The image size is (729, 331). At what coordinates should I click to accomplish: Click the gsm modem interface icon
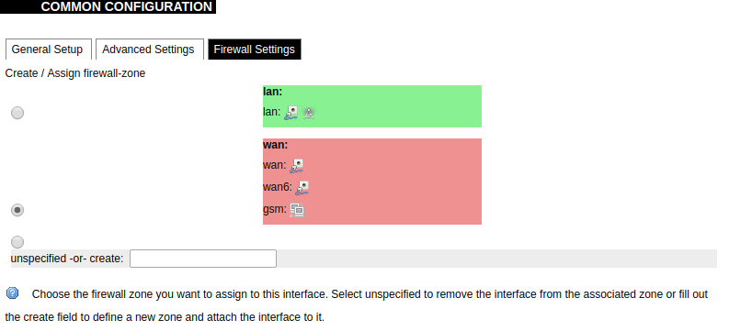(x=297, y=210)
